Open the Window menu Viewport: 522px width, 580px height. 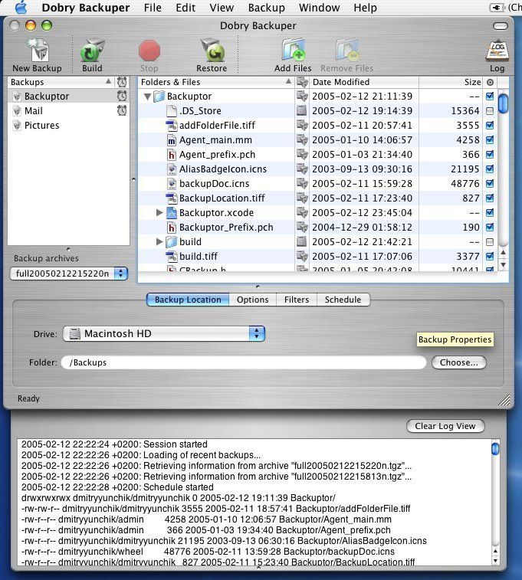[x=320, y=8]
